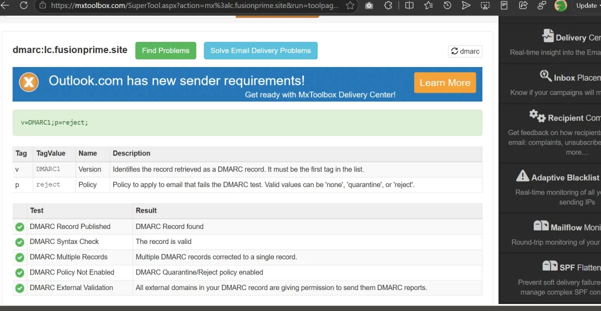Reload the page with the refresh icon

coord(24,5)
